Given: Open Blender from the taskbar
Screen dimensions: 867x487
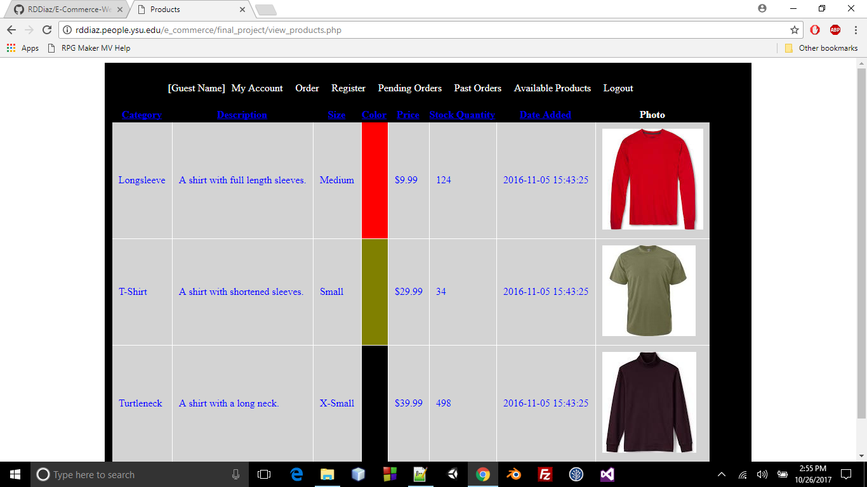Looking at the screenshot, I should coord(513,474).
